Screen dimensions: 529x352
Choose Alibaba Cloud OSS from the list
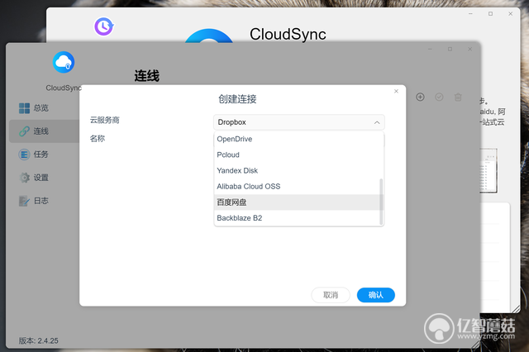coord(297,187)
